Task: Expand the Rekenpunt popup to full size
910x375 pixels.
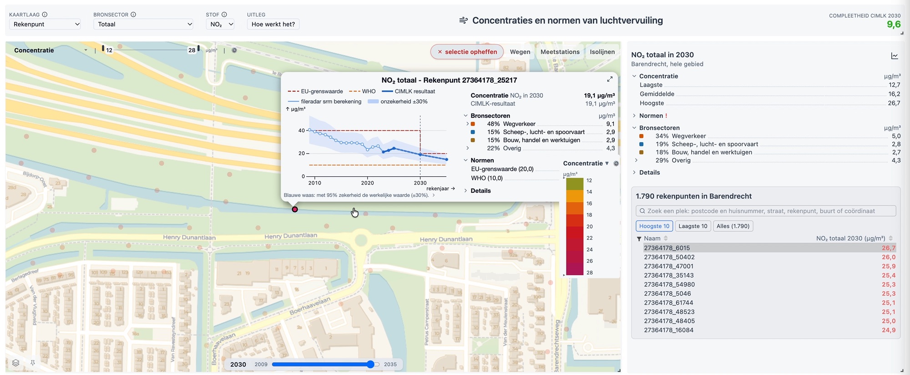Action: (610, 79)
